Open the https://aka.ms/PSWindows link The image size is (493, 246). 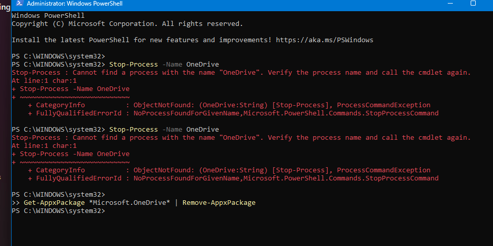click(x=324, y=40)
